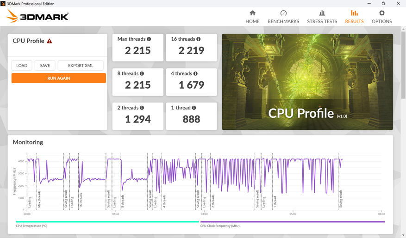The height and width of the screenshot is (238, 406).
Task: Click info icon beside 8 threads
Action: 142,73
